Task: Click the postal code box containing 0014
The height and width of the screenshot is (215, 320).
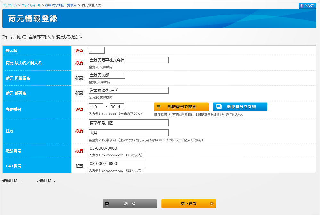Action: tap(117, 107)
